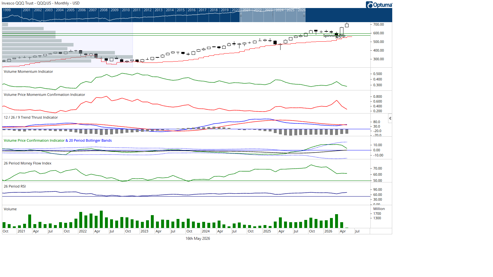Click the green Volume Price Confirmation Indicator label
The width and height of the screenshot is (493, 277).
(x=34, y=140)
